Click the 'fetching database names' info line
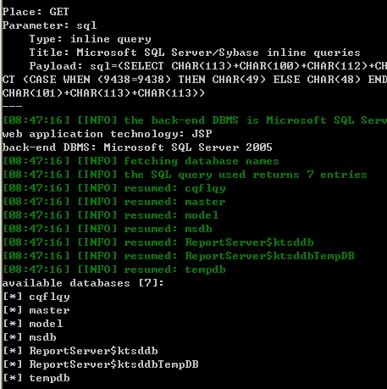 141,161
